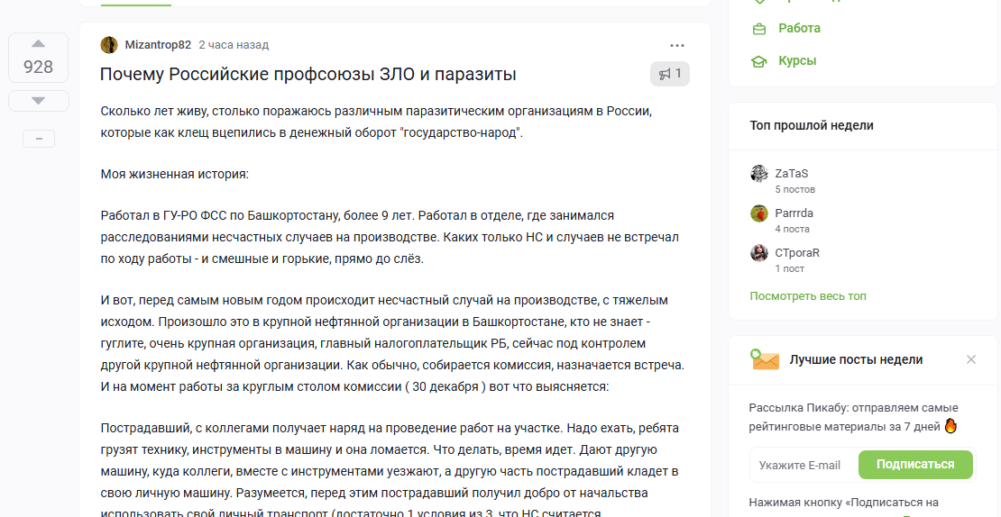Click the megaphone badge showing 1
This screenshot has height=517, width=1001.
click(x=670, y=74)
